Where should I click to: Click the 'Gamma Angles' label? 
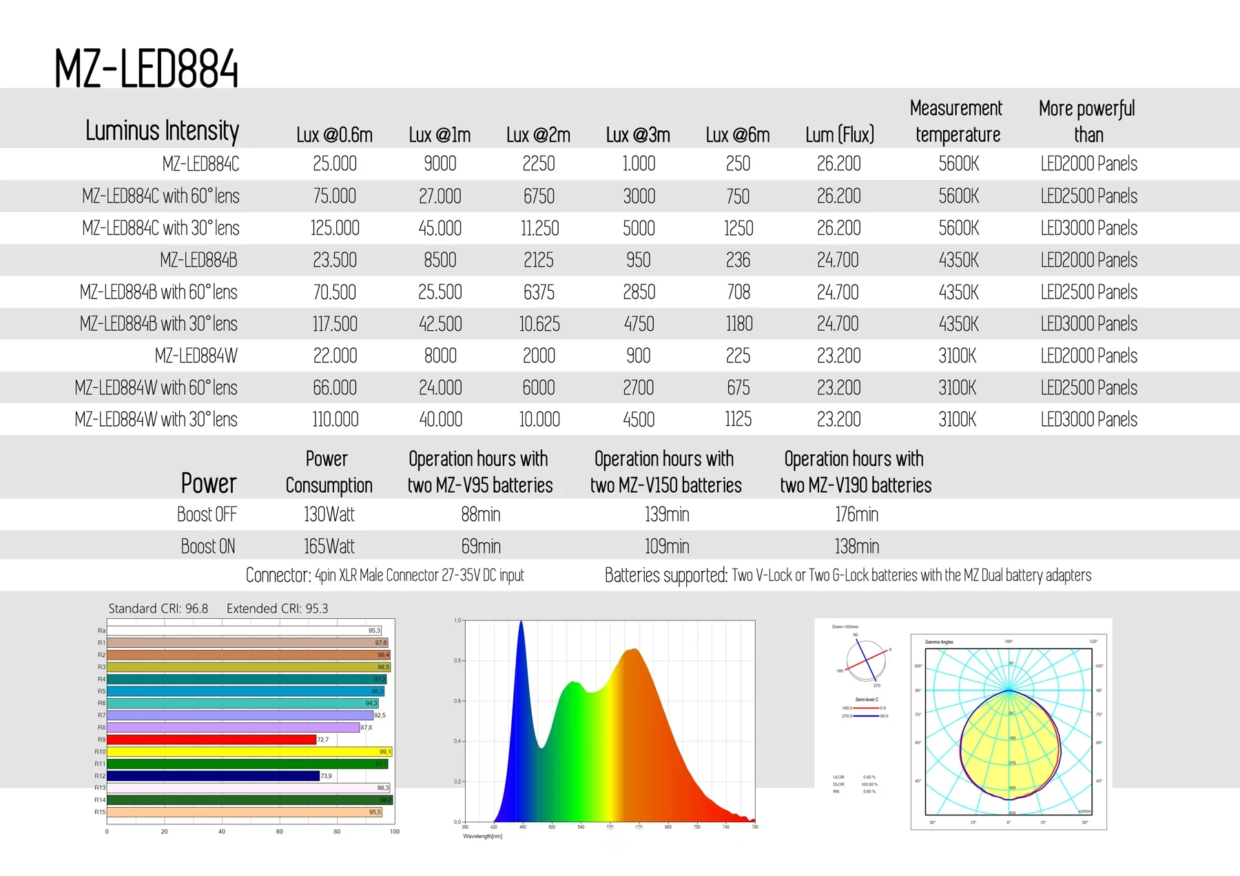click(x=939, y=642)
